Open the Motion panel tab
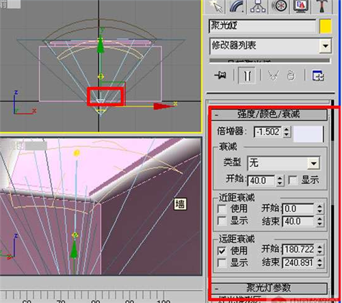342x303 pixels. click(x=280, y=6)
